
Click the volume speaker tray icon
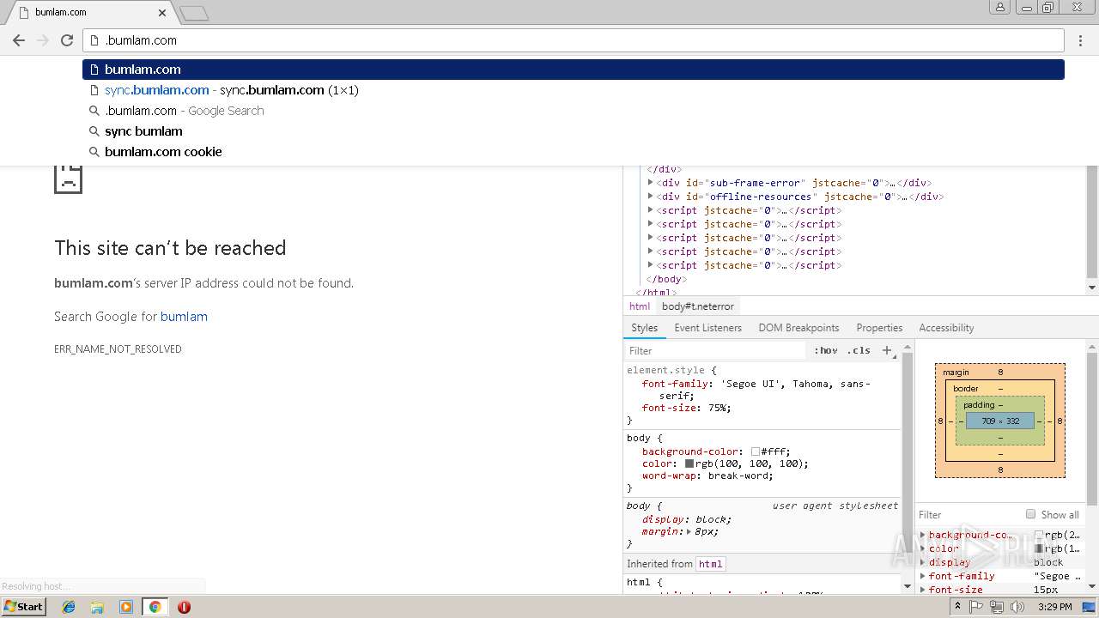1017,607
